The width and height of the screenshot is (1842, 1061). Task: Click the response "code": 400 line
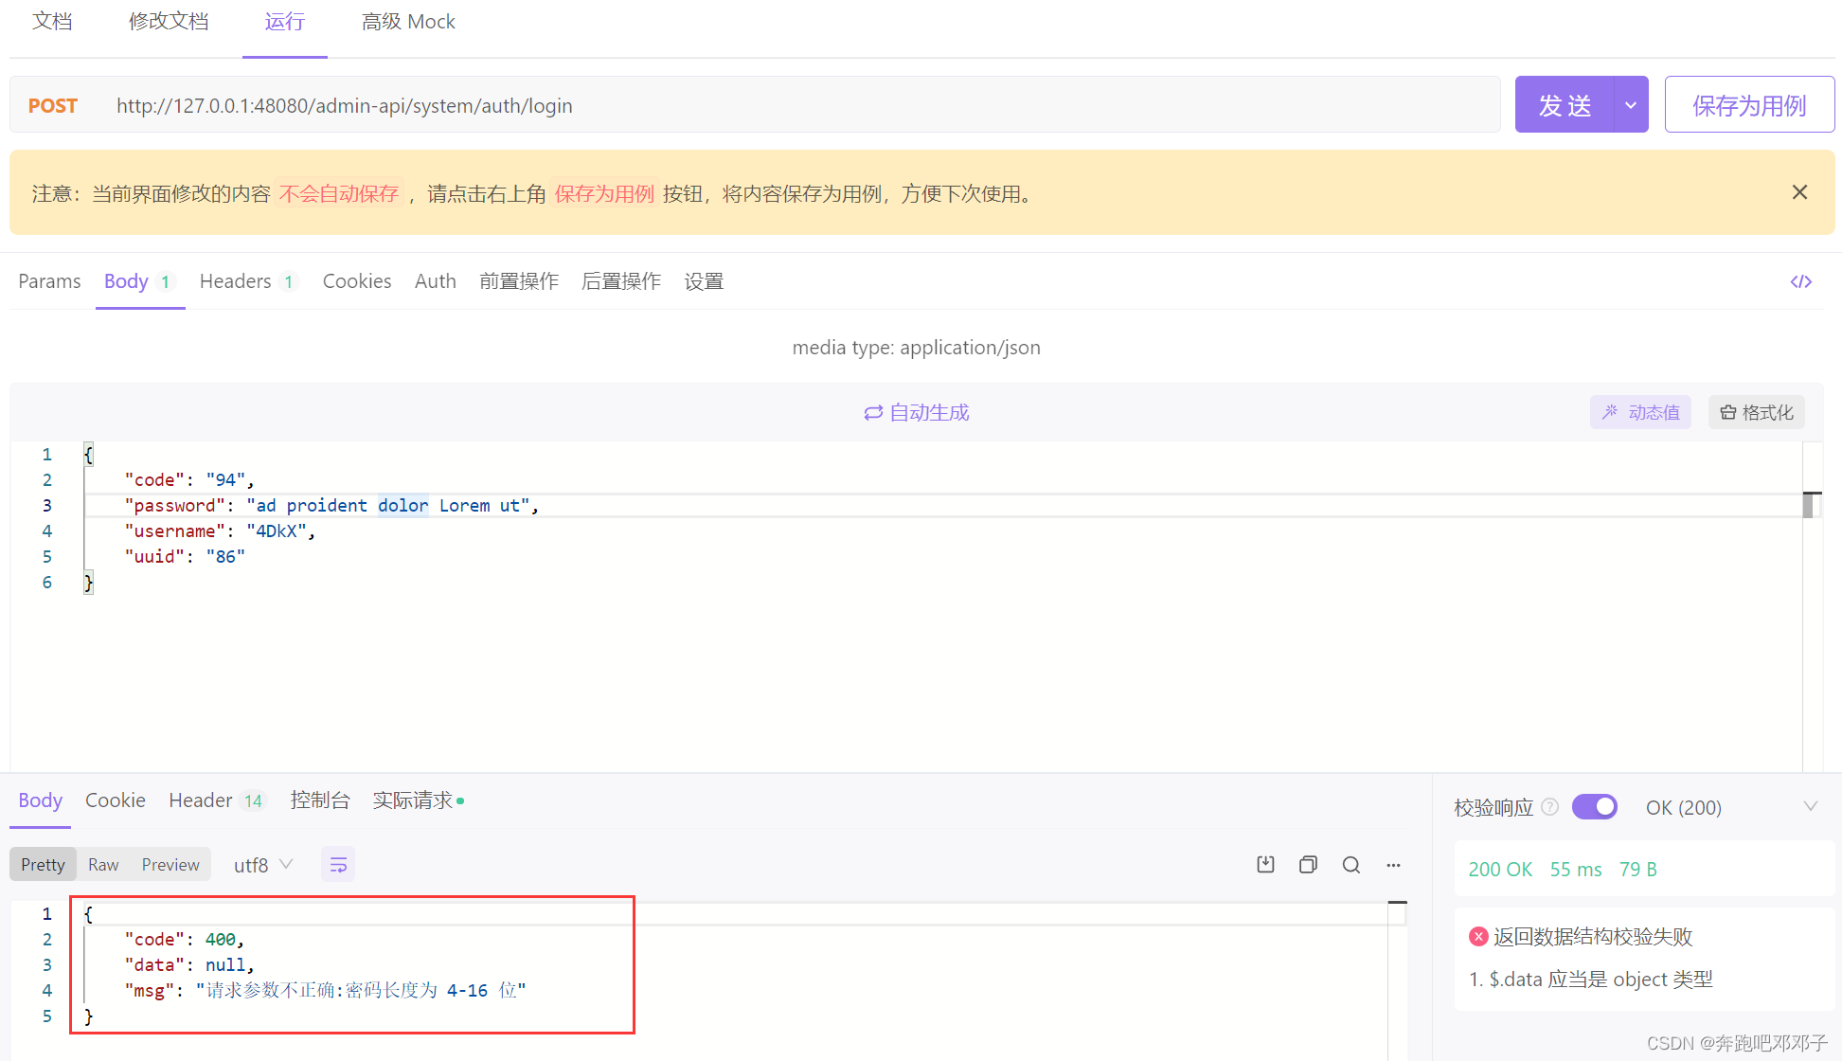[185, 940]
